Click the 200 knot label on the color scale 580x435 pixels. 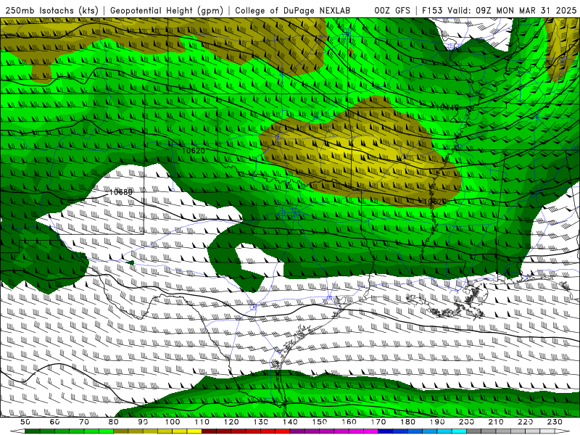(466, 422)
